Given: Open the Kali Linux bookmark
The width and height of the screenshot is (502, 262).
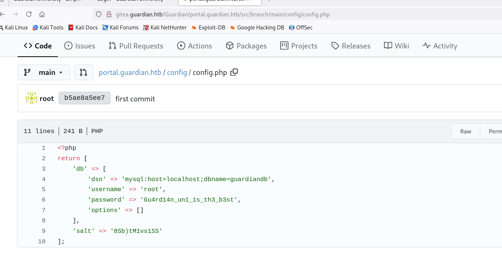Looking at the screenshot, I should [x=14, y=28].
